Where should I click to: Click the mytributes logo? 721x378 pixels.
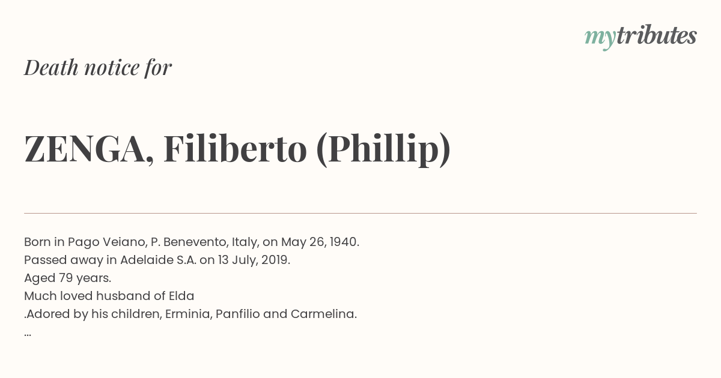(640, 37)
